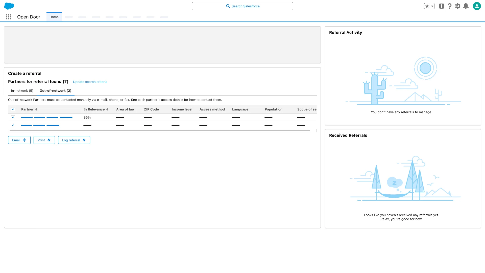Open the Setup gear icon
485x273 pixels.
point(458,6)
